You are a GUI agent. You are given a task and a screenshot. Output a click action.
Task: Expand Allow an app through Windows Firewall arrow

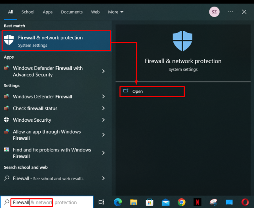(x=103, y=135)
